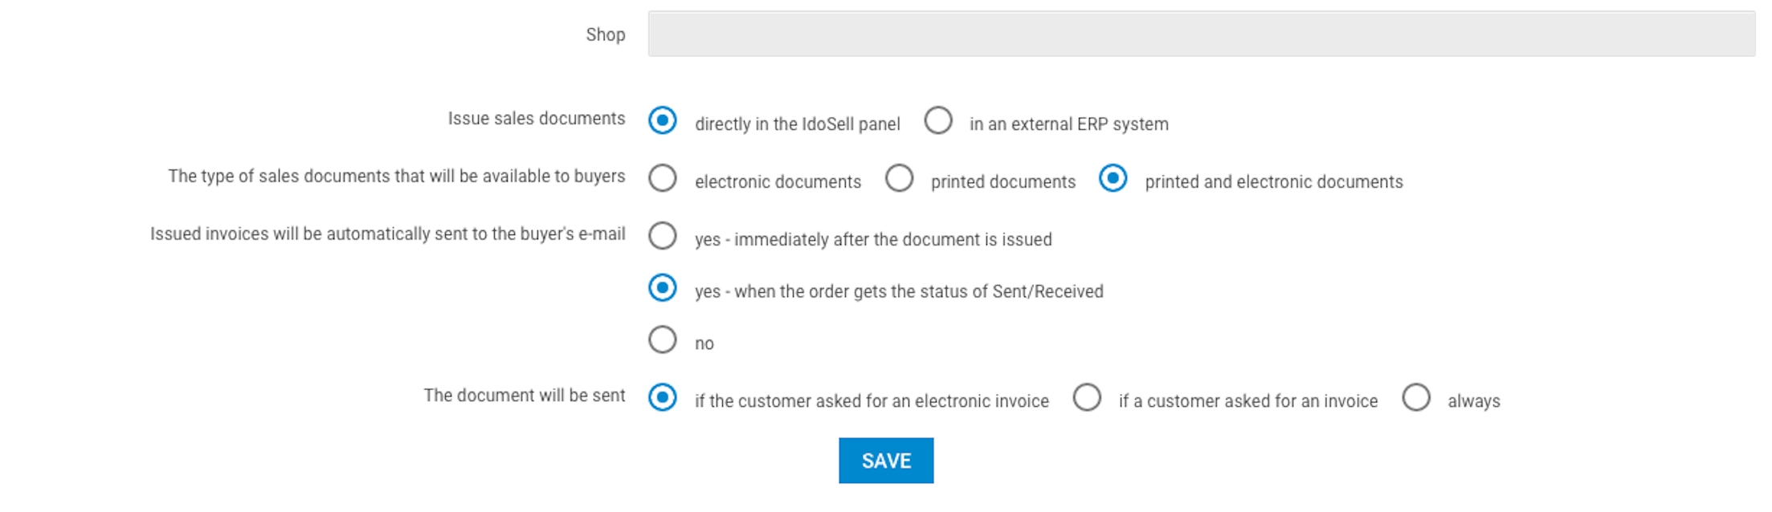1772x512 pixels.
Task: Click the 'always' option label text
Action: pos(1473,401)
